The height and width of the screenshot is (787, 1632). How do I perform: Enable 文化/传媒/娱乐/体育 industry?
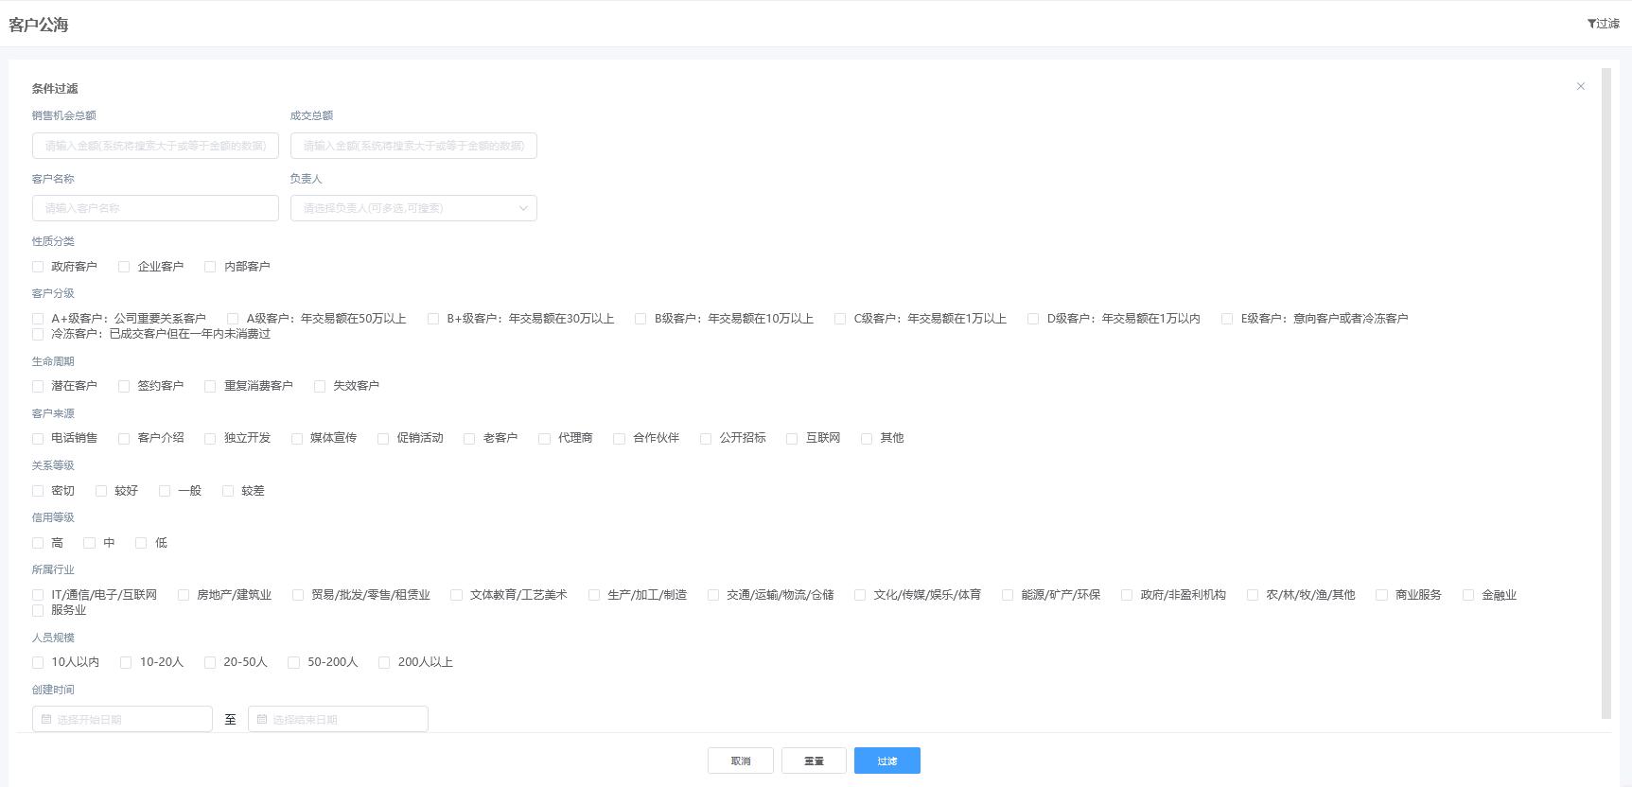860,595
